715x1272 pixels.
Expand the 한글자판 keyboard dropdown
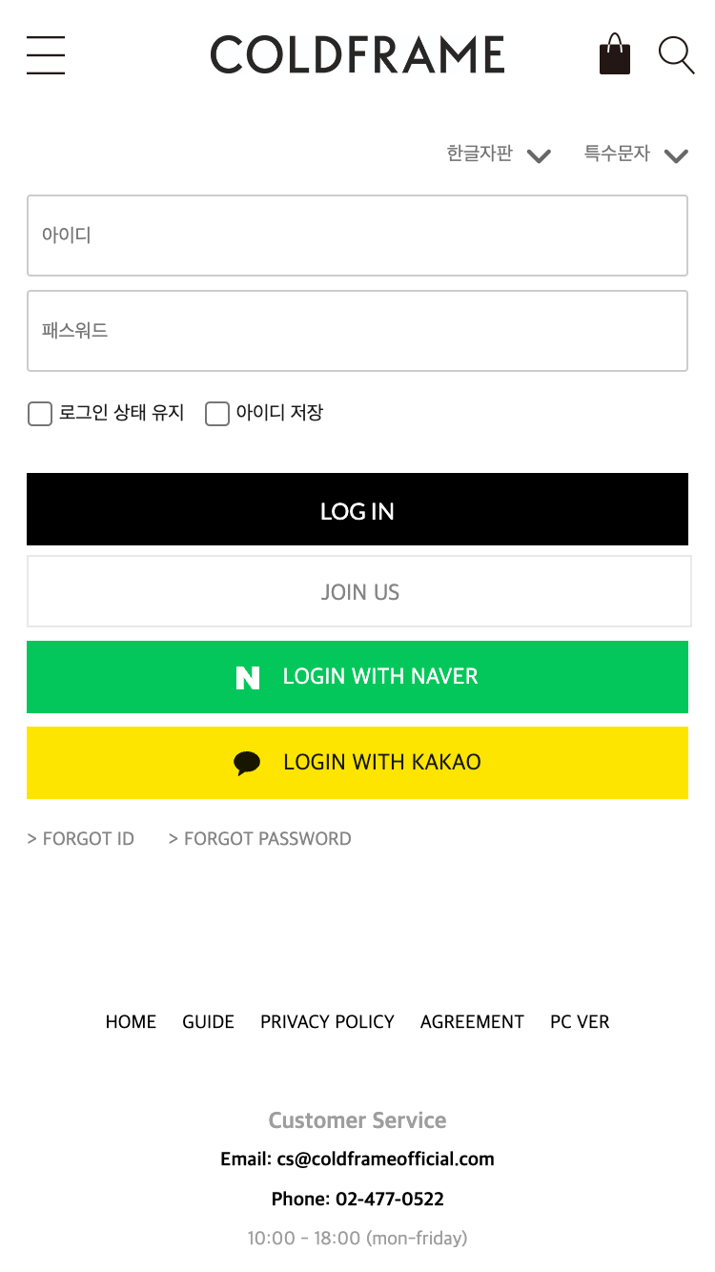pos(499,154)
